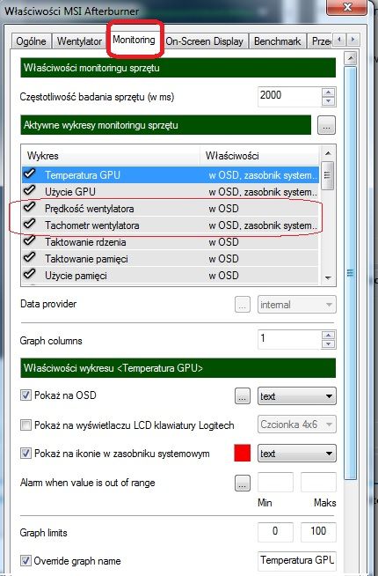Increase hardware polling period with up arrow

(329, 92)
